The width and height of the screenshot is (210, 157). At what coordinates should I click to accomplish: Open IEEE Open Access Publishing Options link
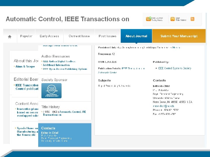(x=65, y=69)
